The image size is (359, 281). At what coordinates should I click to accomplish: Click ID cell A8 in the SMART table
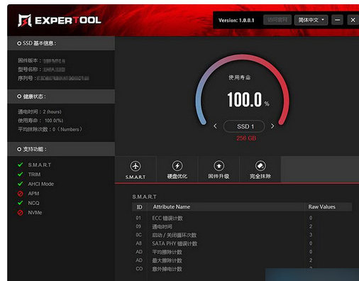pos(139,243)
